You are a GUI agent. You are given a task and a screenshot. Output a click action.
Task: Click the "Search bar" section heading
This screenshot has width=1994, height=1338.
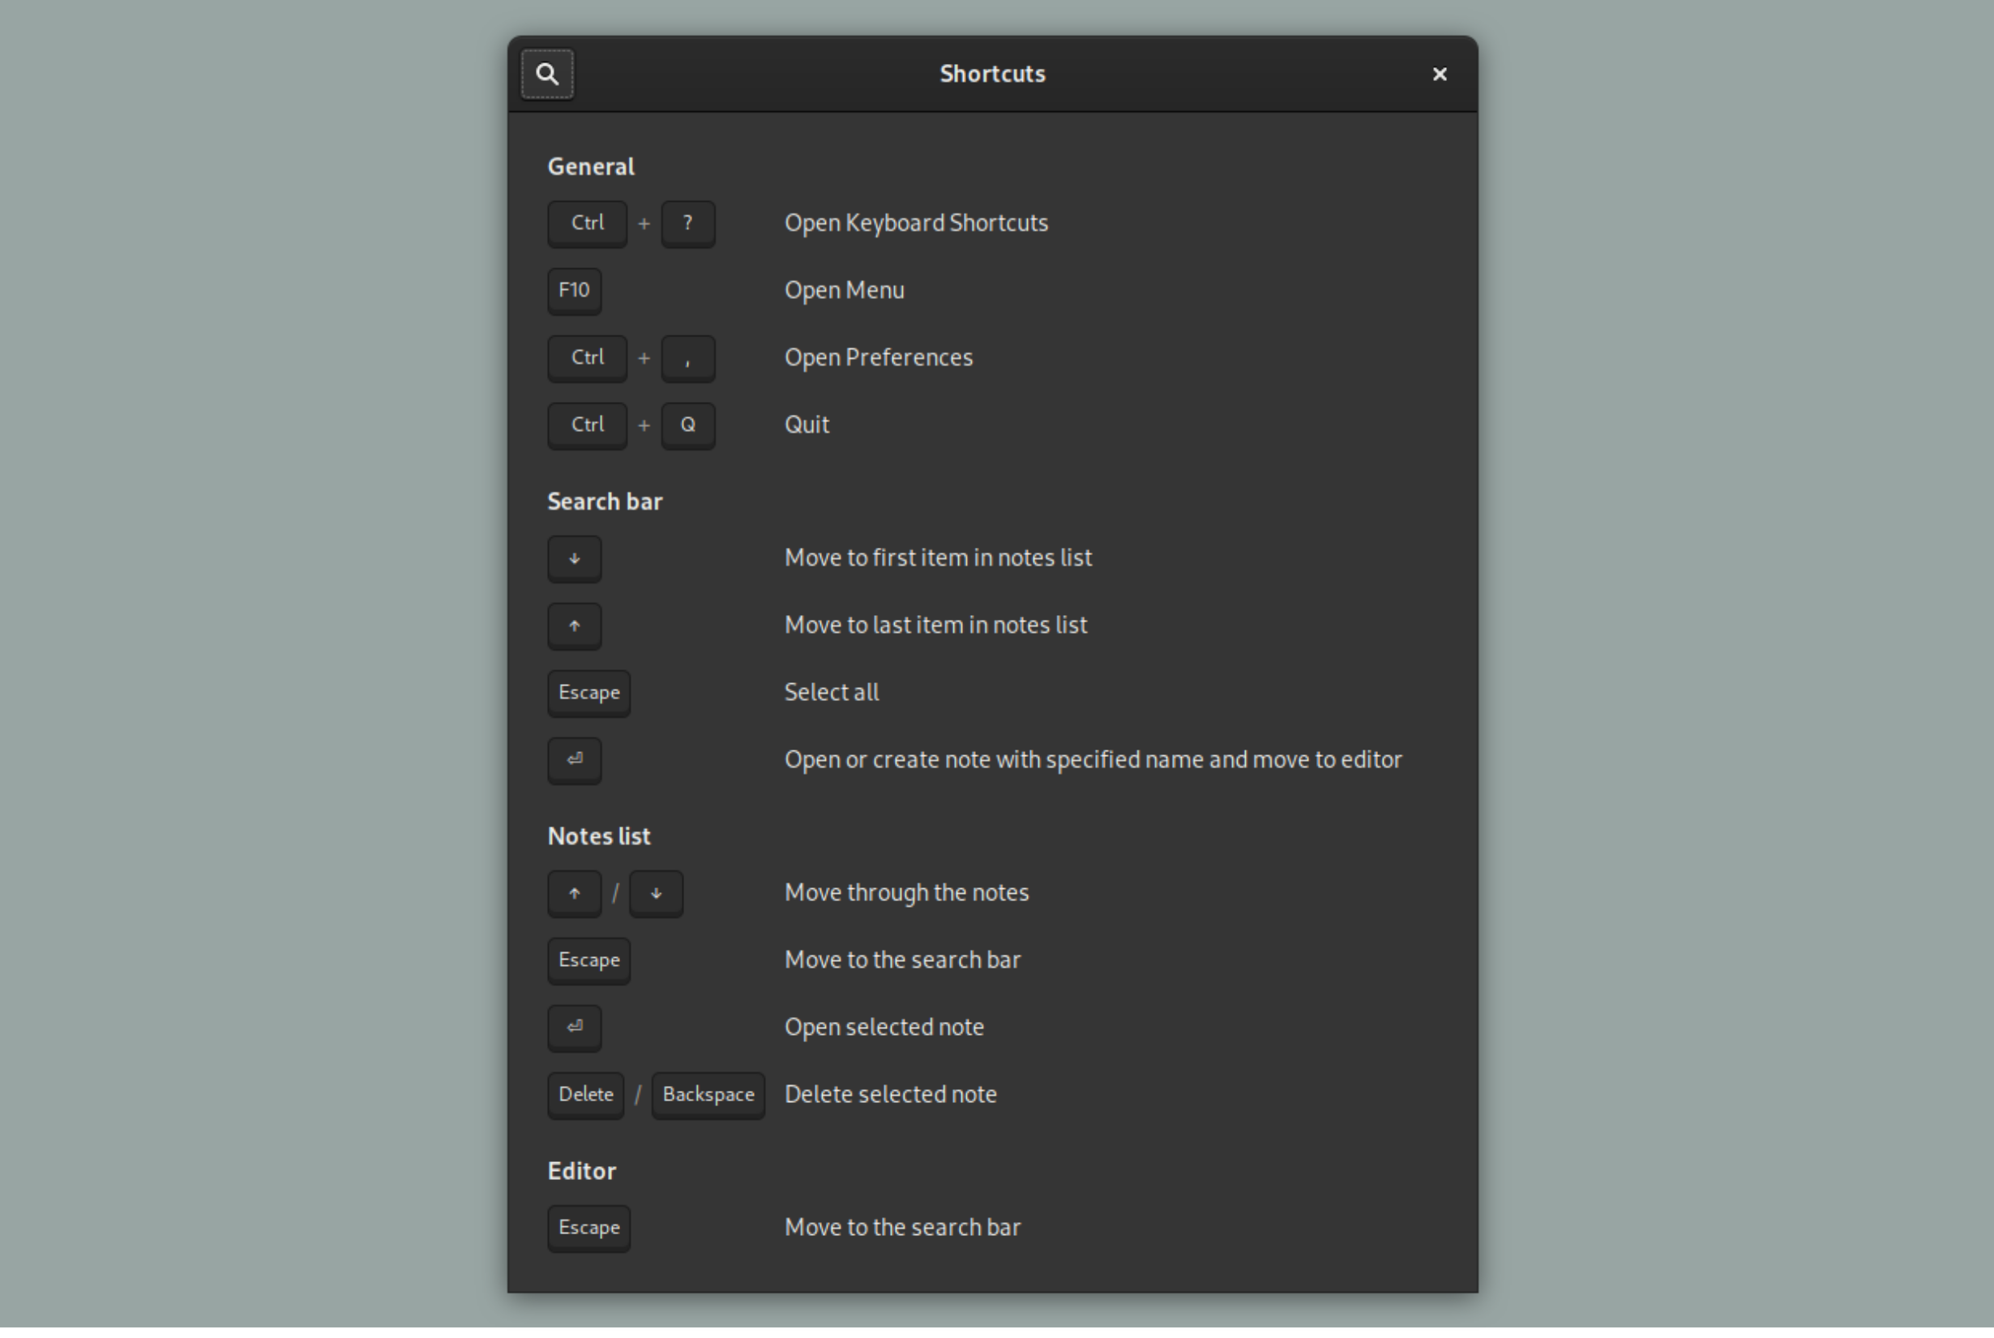point(605,502)
